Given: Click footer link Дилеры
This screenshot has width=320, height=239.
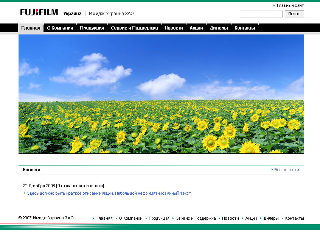Looking at the screenshot, I should pos(271,218).
